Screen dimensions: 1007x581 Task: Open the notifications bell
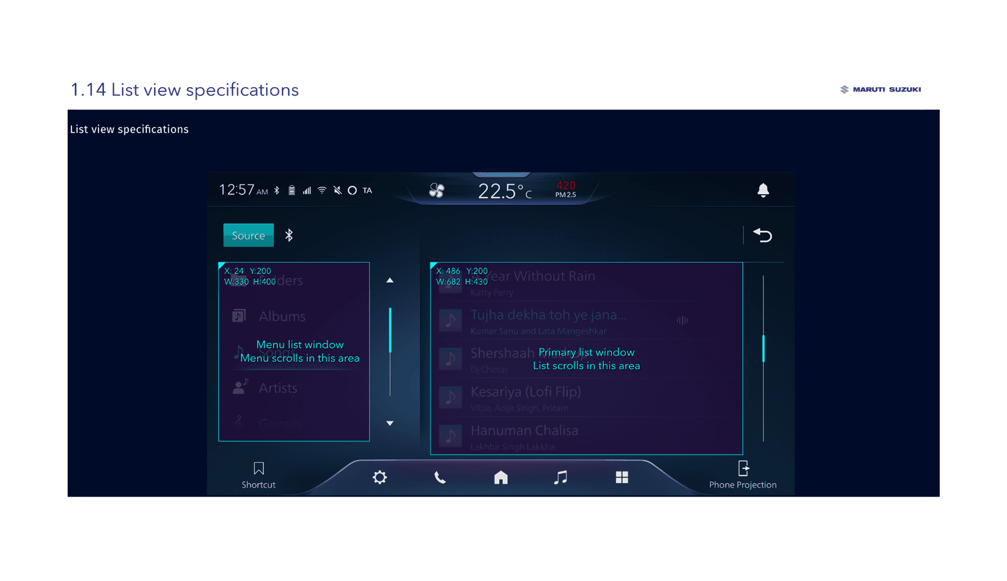pyautogui.click(x=763, y=190)
